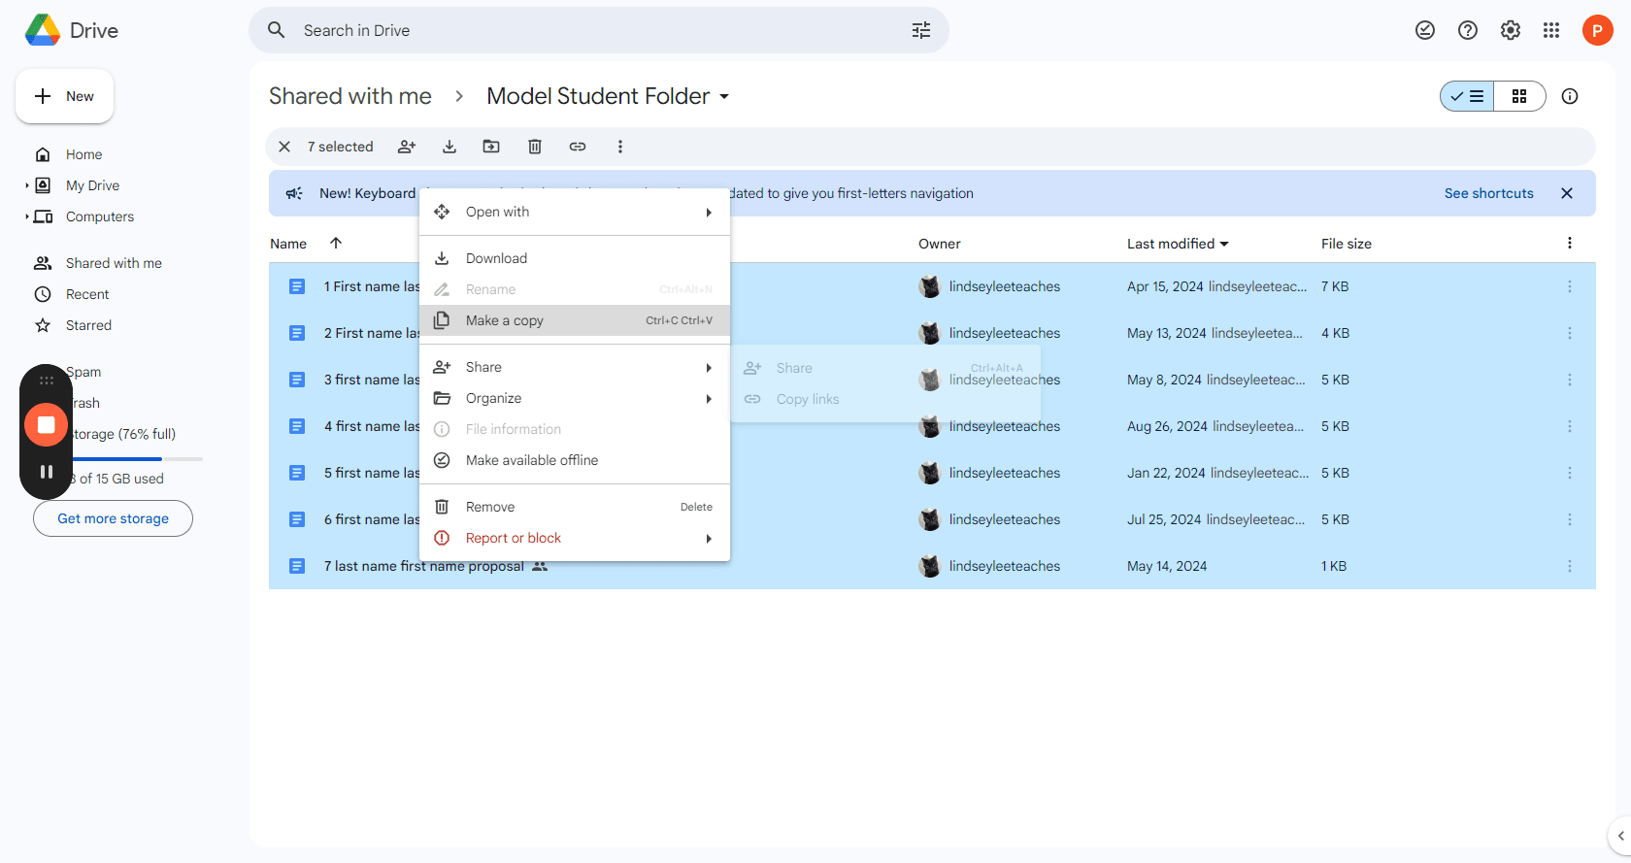Open the Share submenu entry
The image size is (1631, 863).
pyautogui.click(x=575, y=367)
